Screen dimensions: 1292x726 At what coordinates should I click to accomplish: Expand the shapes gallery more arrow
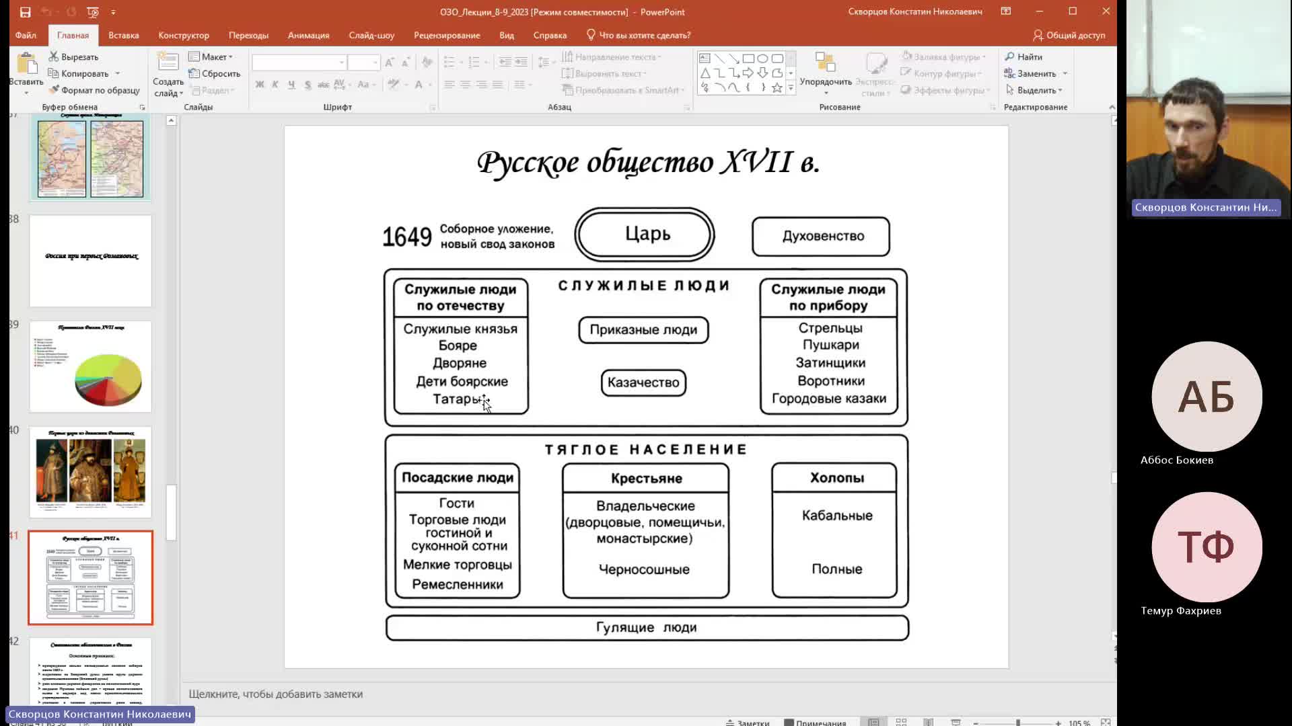(x=791, y=87)
